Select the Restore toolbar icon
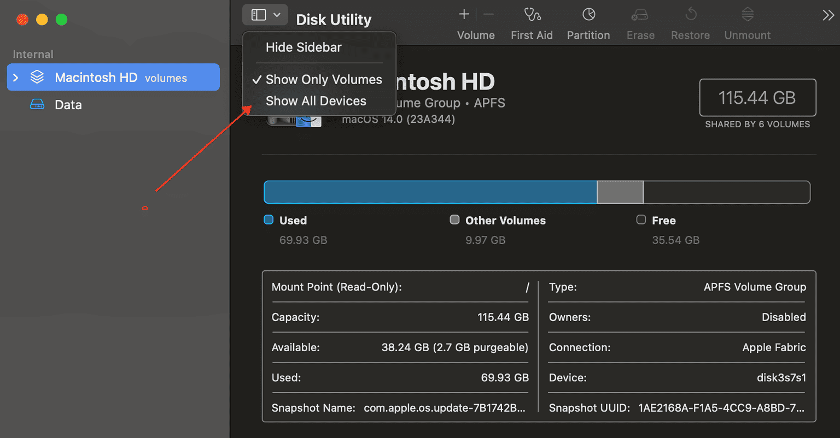840x438 pixels. pos(690,22)
